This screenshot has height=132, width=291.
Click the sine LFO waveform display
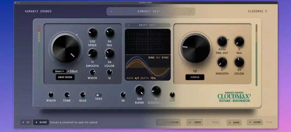coord(148,67)
